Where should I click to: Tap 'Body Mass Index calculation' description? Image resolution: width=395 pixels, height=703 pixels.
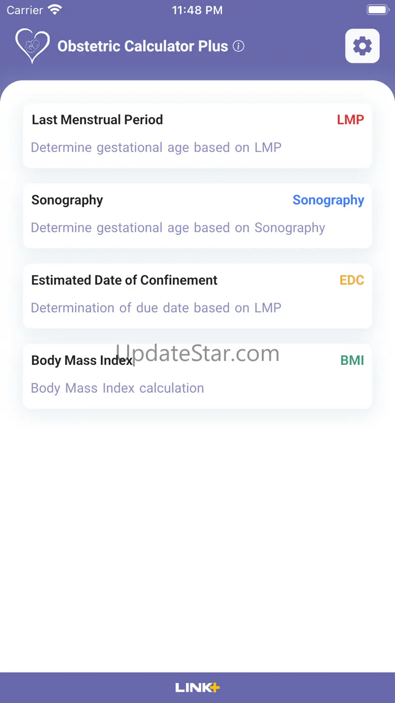[117, 388]
